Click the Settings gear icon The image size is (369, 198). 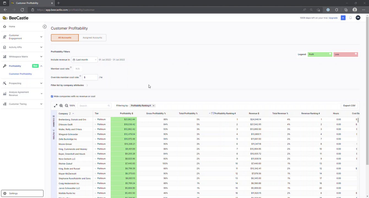pos(4,193)
